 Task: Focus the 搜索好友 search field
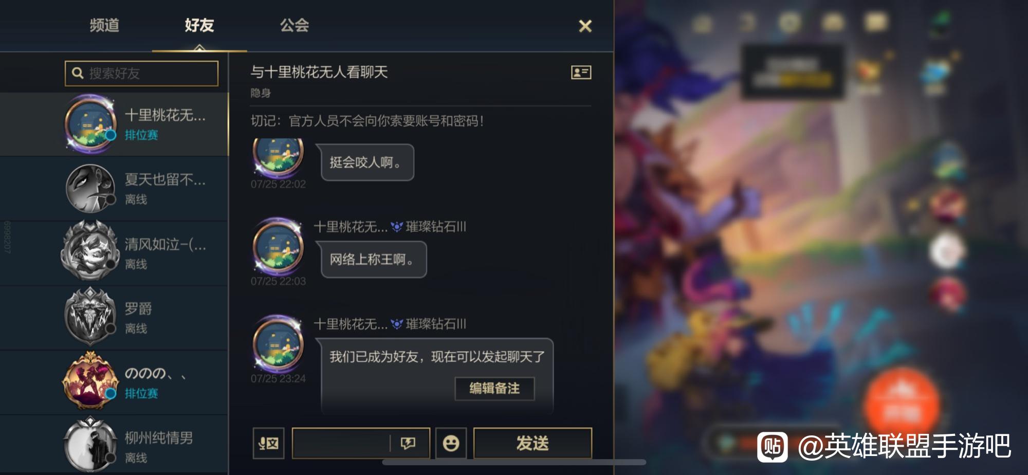tap(142, 73)
